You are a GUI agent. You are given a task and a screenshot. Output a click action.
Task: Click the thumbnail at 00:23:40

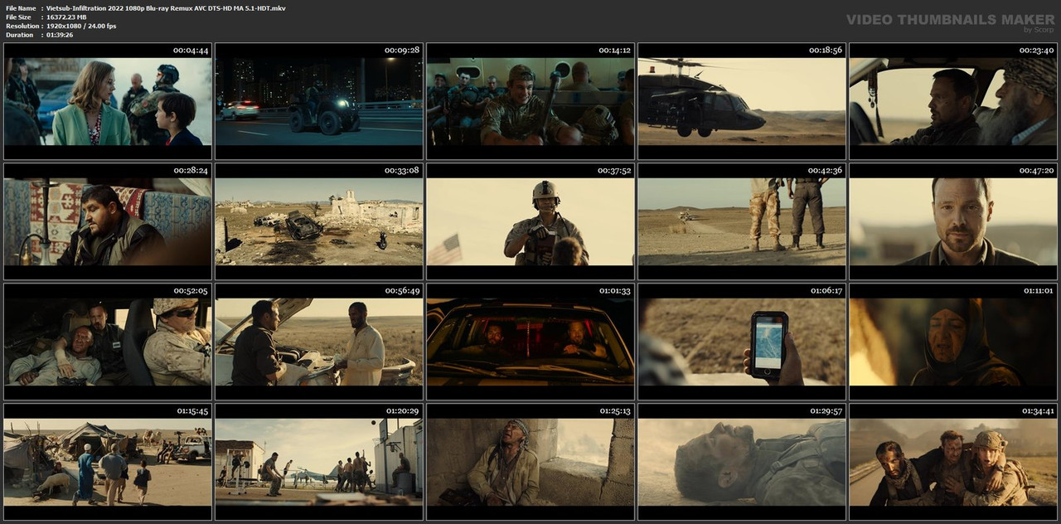(x=953, y=101)
